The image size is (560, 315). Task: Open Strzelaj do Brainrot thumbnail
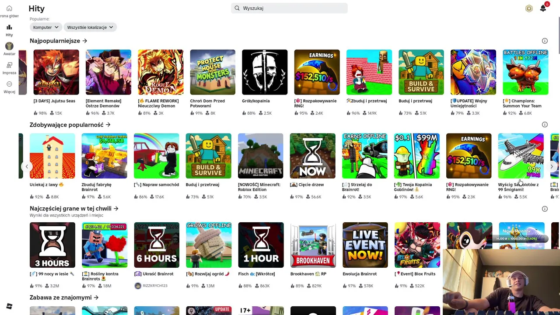pos(365,156)
